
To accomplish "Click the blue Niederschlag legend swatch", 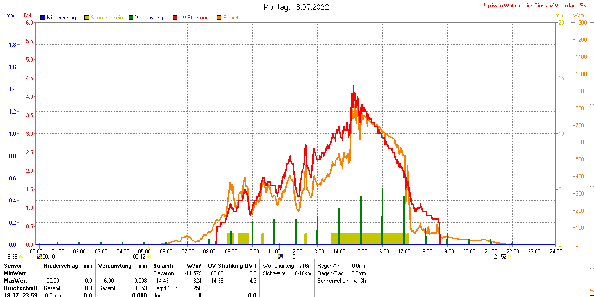I will click(43, 18).
